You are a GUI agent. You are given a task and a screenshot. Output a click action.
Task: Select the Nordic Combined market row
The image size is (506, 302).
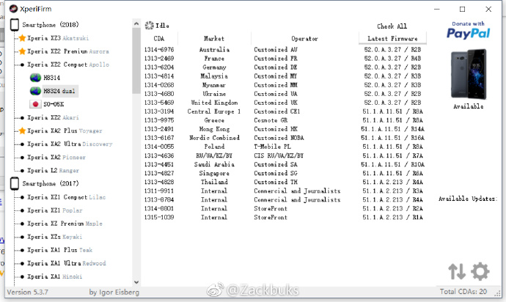point(283,138)
